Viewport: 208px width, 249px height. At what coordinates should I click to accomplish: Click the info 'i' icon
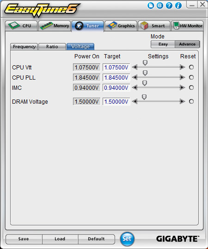click(x=178, y=6)
